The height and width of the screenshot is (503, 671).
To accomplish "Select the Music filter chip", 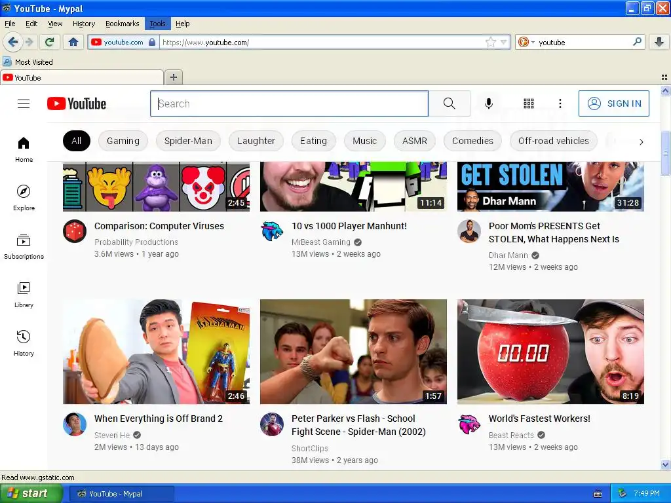I will coord(364,141).
